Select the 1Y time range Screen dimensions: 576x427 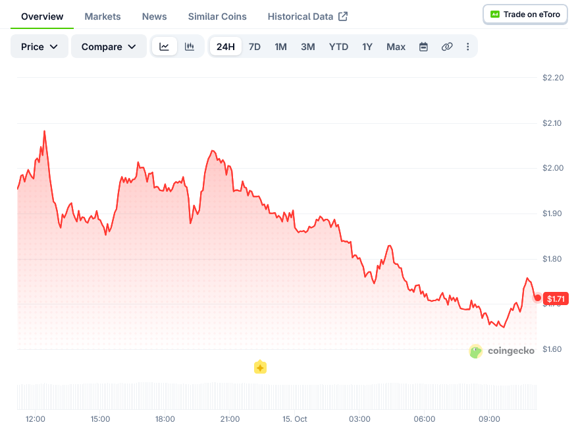click(x=367, y=47)
